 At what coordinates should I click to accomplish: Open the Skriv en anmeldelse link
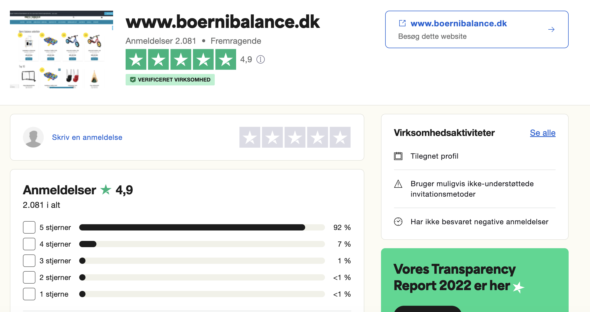point(87,137)
